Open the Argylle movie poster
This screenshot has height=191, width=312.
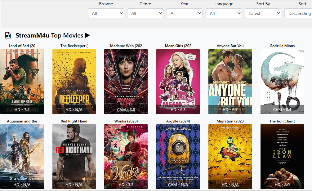[178, 157]
